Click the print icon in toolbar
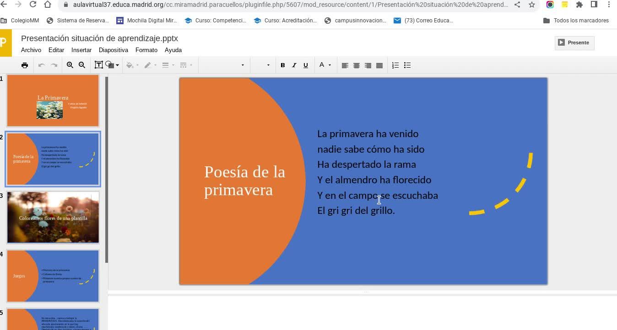The height and width of the screenshot is (330, 617). coord(25,65)
